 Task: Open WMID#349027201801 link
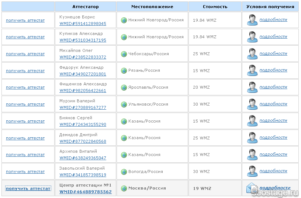[83, 74]
